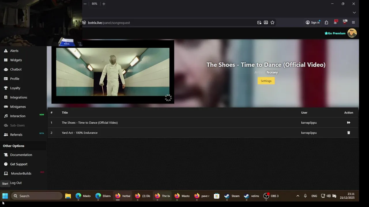
Task: Open the volume tray icon
Action: (x=329, y=196)
